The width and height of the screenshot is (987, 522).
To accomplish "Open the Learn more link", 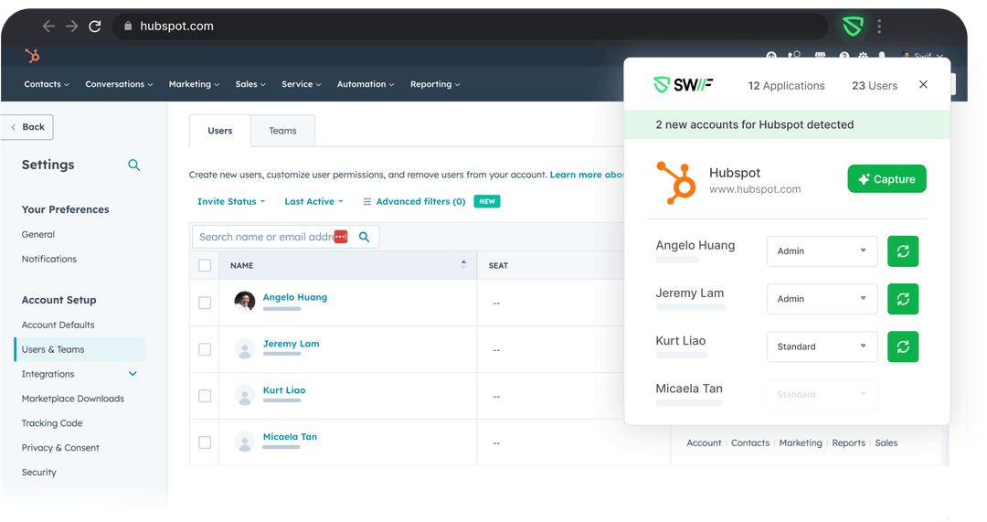I will coord(587,175).
